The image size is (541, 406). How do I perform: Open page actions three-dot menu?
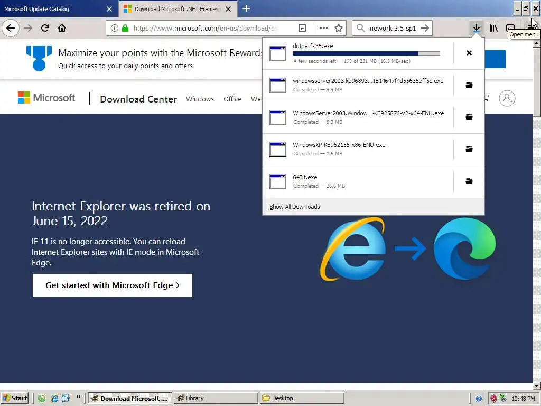coord(324,28)
